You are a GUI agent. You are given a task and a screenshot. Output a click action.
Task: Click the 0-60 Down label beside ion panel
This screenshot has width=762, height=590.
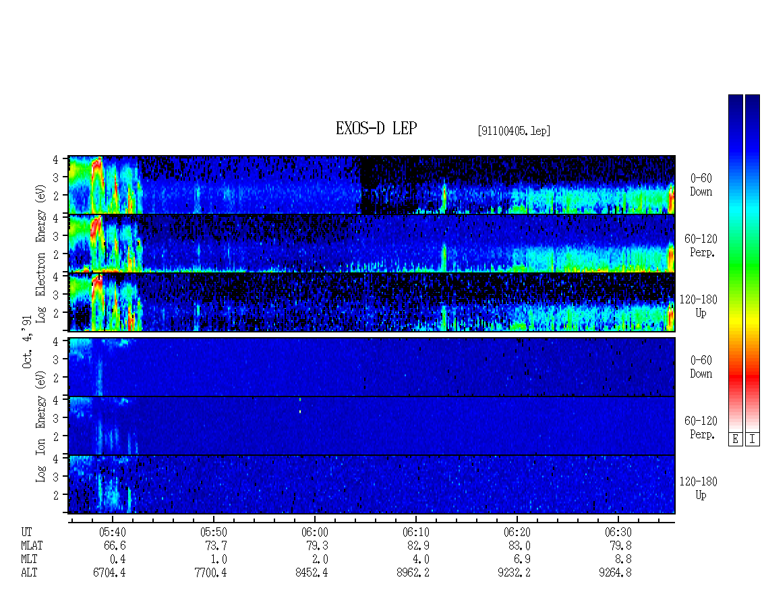(x=701, y=367)
